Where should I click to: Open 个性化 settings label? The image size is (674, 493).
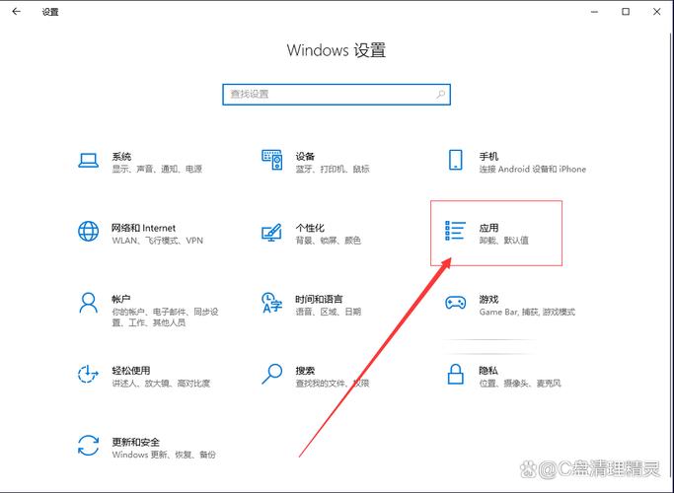coord(310,228)
